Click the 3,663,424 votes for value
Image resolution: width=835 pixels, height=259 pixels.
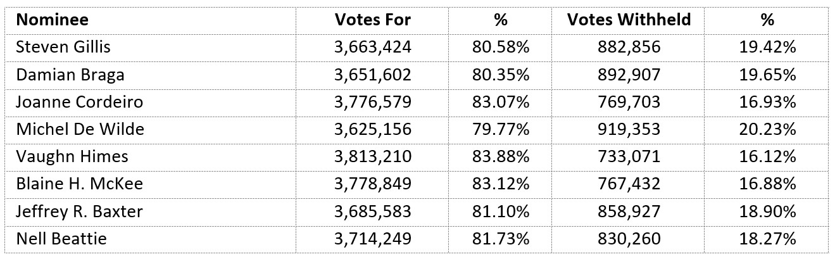(373, 47)
